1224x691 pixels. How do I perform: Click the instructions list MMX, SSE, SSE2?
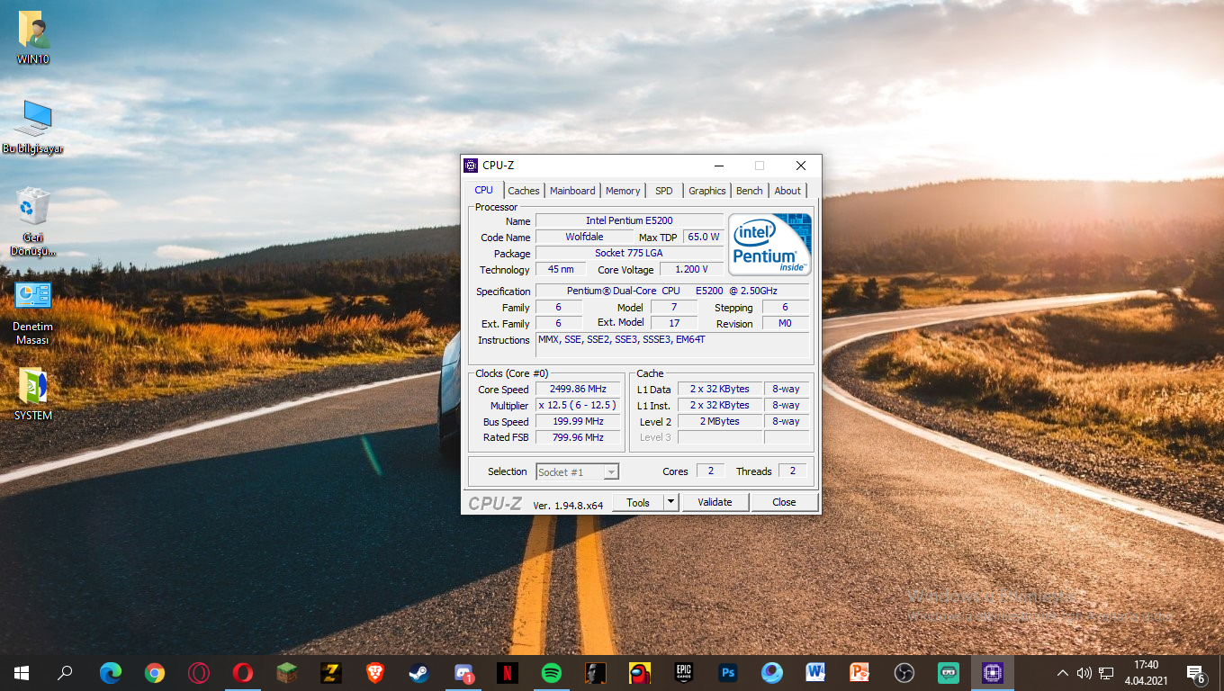(672, 344)
